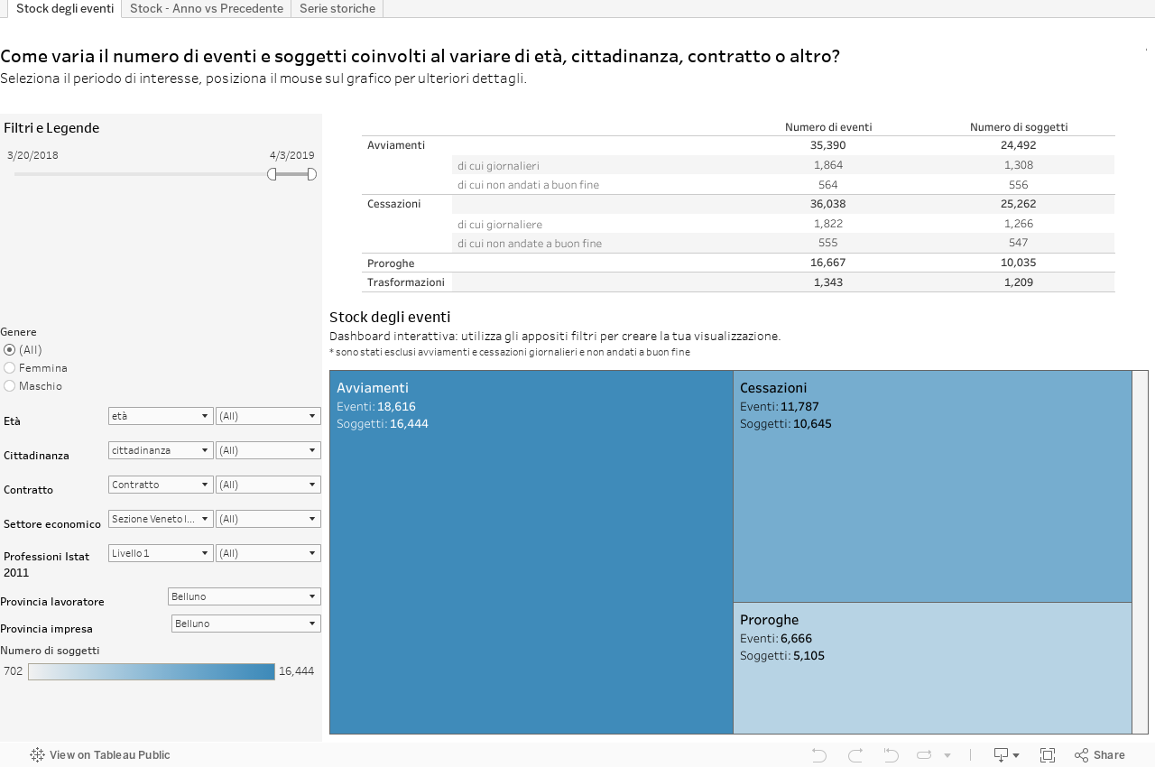Click the Trasformazioni events value 1,343
Screen dimensions: 1155x767
(828, 282)
